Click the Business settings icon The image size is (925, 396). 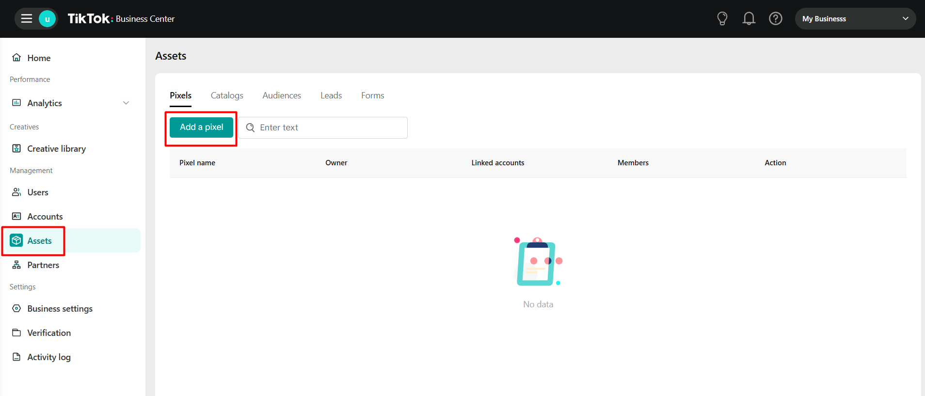pyautogui.click(x=16, y=308)
